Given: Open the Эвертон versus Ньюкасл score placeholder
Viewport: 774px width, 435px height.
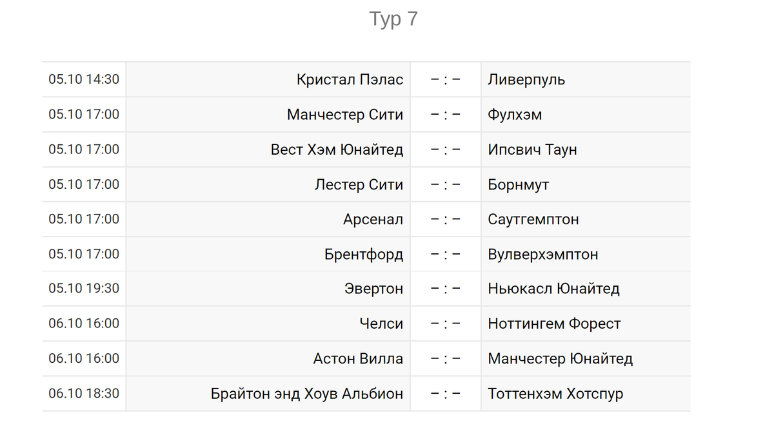Looking at the screenshot, I should click(446, 289).
